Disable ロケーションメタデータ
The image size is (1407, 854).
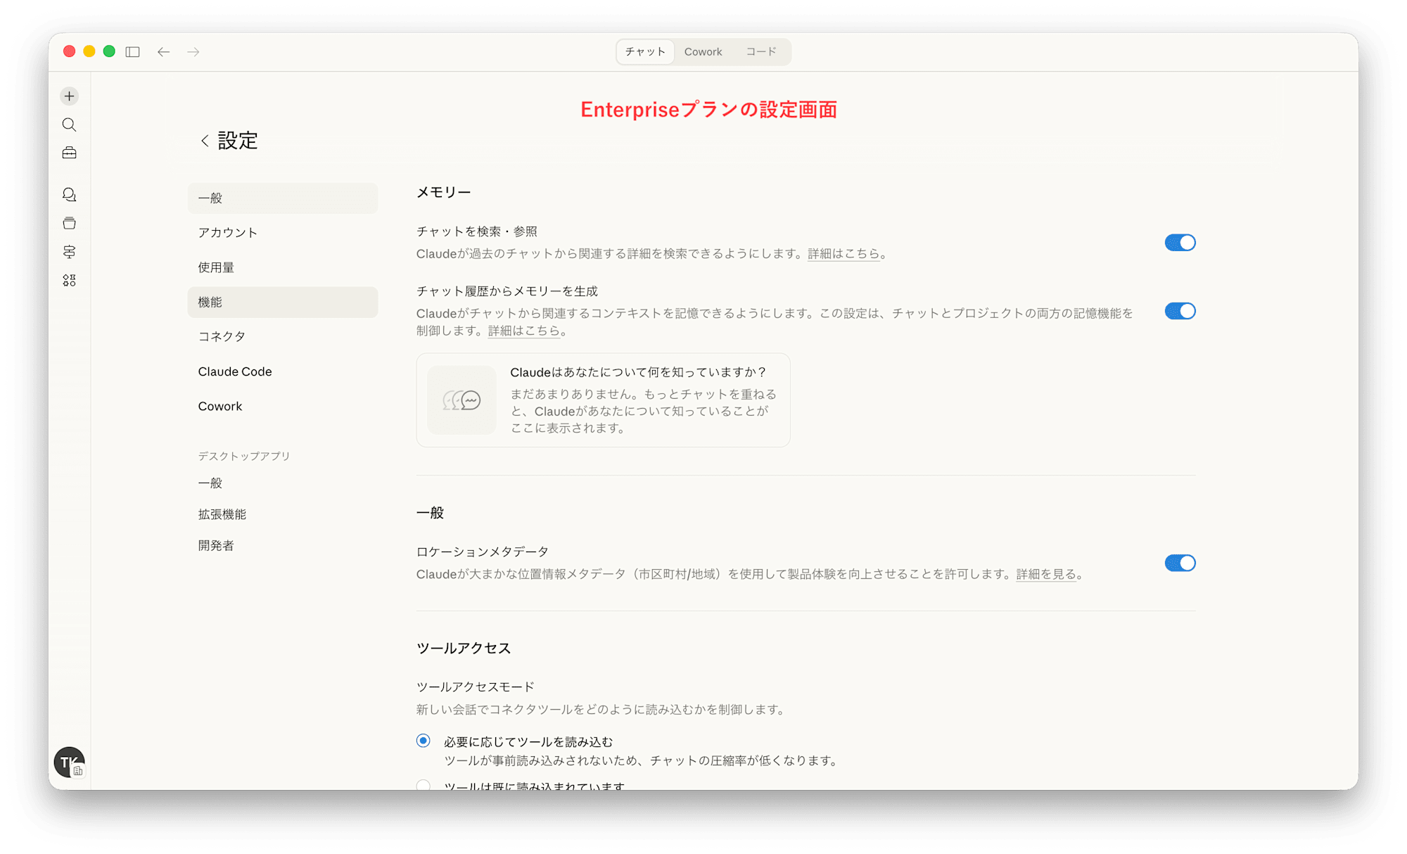(x=1179, y=563)
